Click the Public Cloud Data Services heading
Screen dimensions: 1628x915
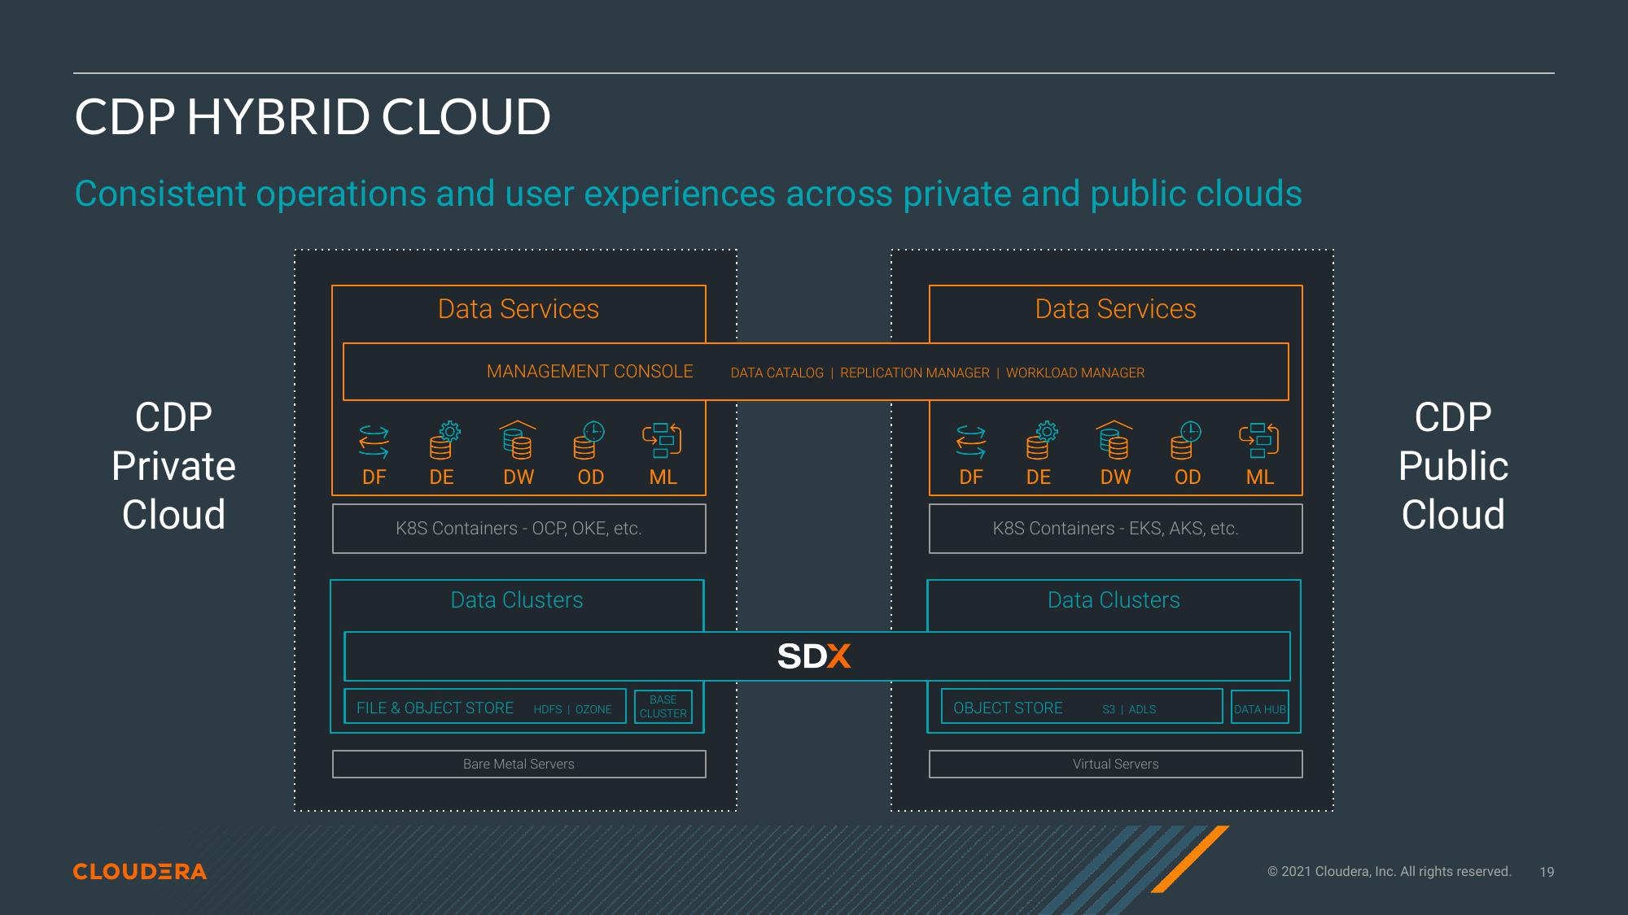1116,309
